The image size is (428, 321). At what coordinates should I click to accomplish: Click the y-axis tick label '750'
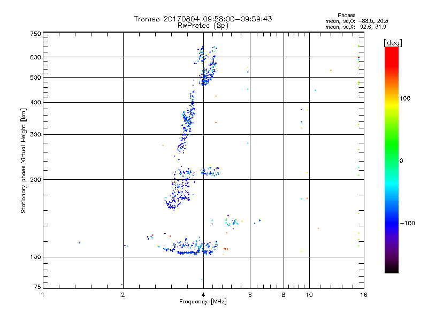click(x=35, y=34)
